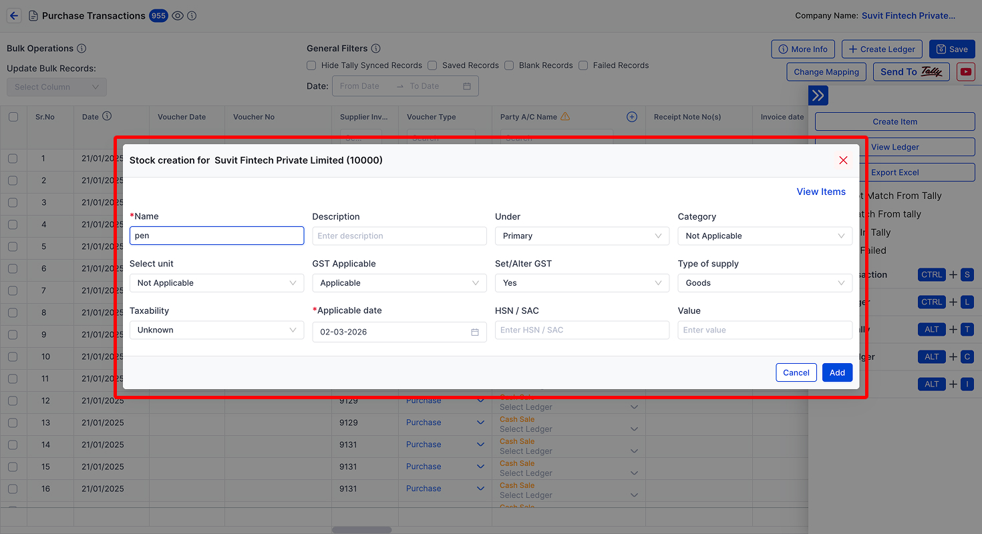Open Select Column bulk update dropdown
982x534 pixels.
[57, 87]
